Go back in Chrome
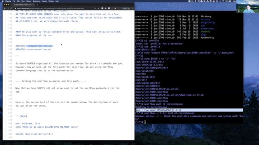 pyautogui.click(x=5, y=8)
